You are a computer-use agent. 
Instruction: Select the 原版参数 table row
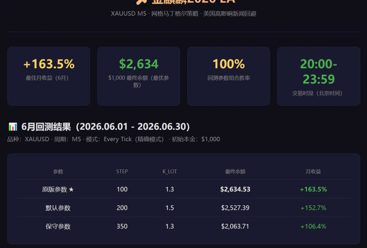point(184,189)
